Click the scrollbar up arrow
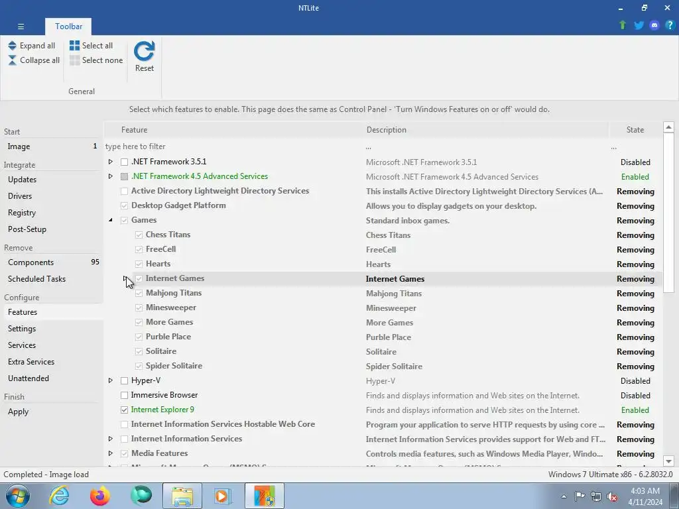The image size is (679, 509). point(668,127)
